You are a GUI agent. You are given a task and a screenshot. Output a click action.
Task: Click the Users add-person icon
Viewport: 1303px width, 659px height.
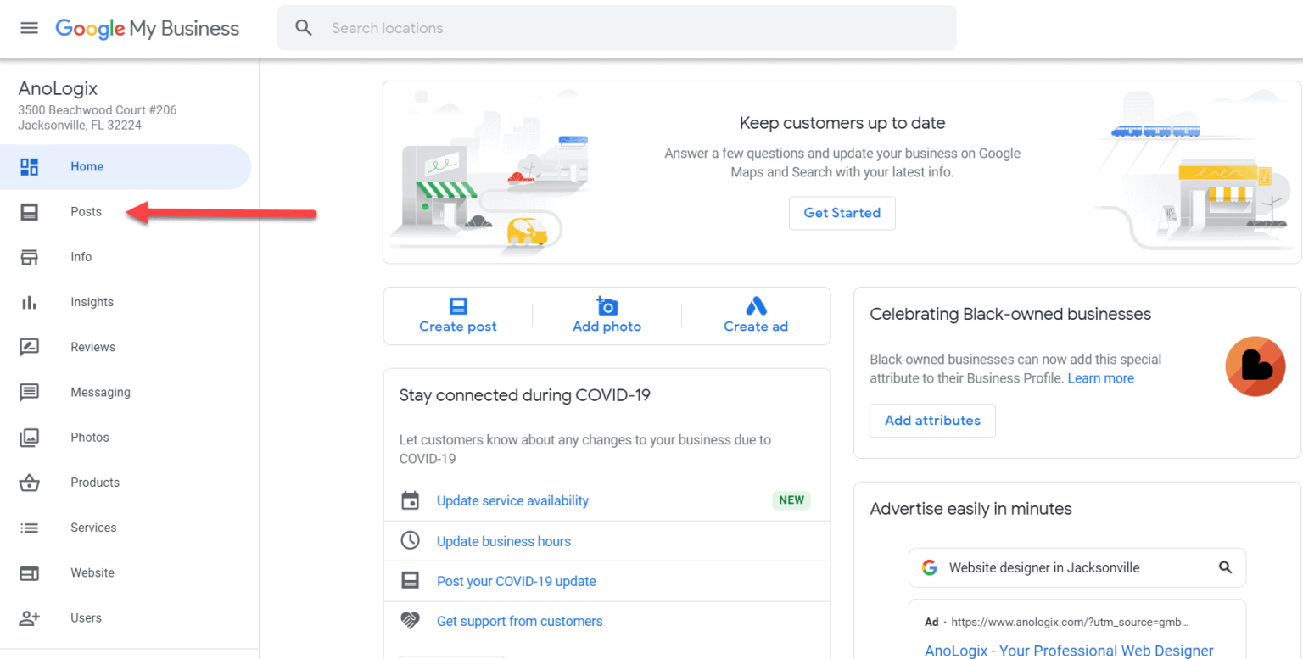point(30,617)
